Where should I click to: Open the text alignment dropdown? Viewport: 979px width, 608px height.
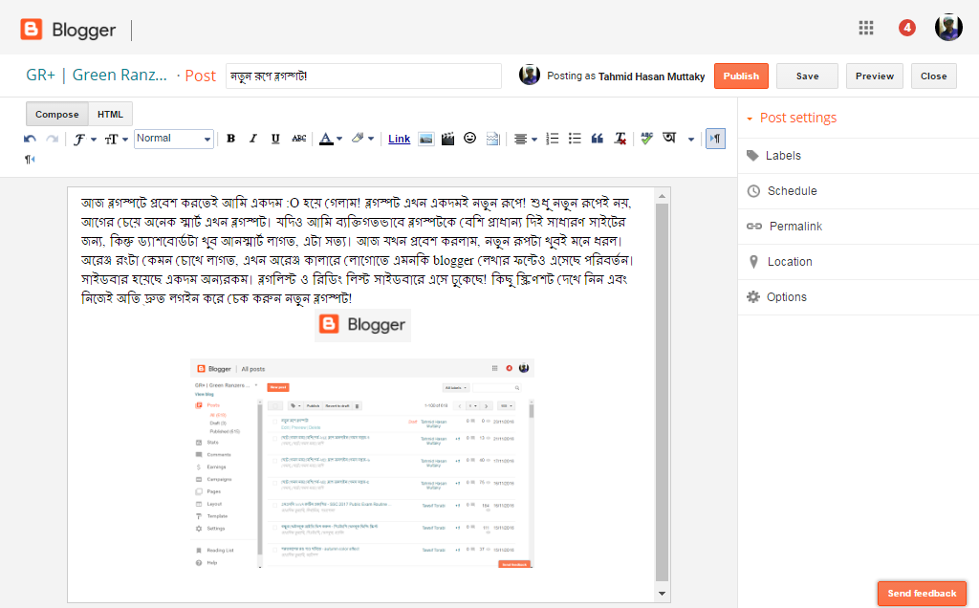[525, 139]
